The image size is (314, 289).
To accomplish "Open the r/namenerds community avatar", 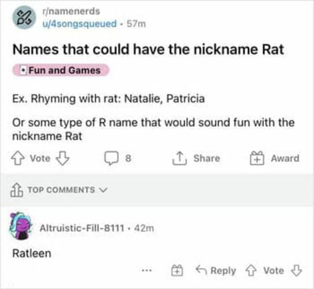I will (x=24, y=17).
